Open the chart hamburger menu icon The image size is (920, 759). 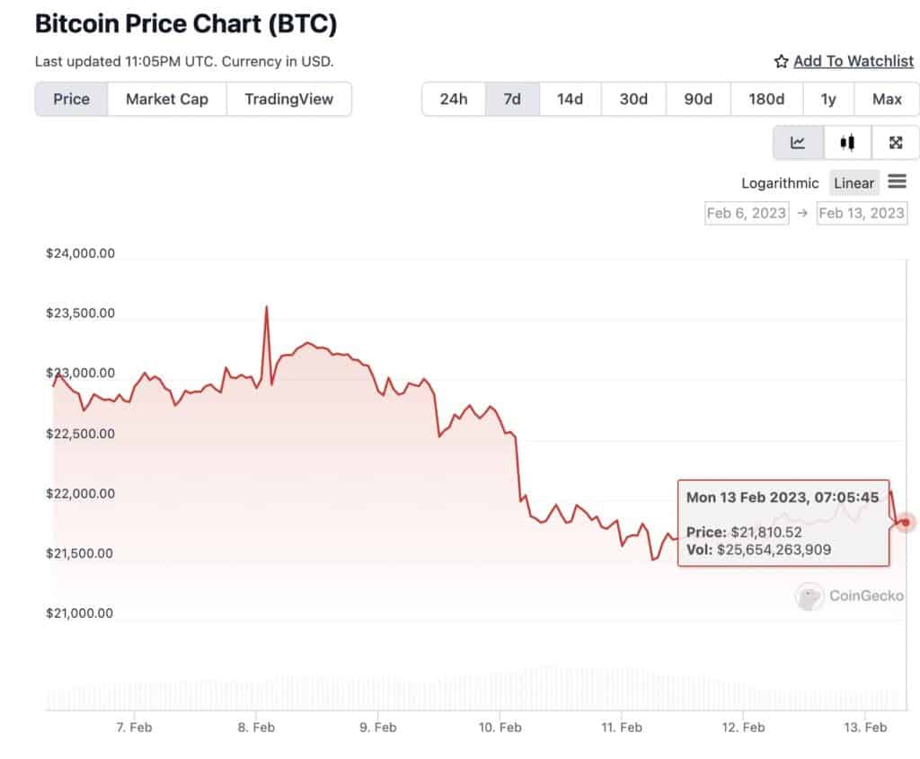pos(898,181)
